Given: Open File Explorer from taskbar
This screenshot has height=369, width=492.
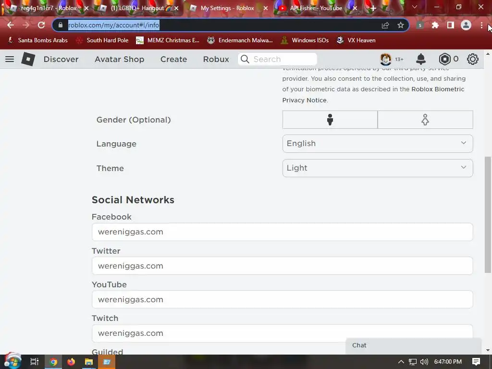Looking at the screenshot, I should (89, 362).
